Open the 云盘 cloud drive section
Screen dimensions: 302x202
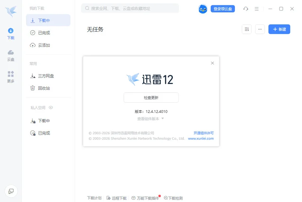[11, 56]
